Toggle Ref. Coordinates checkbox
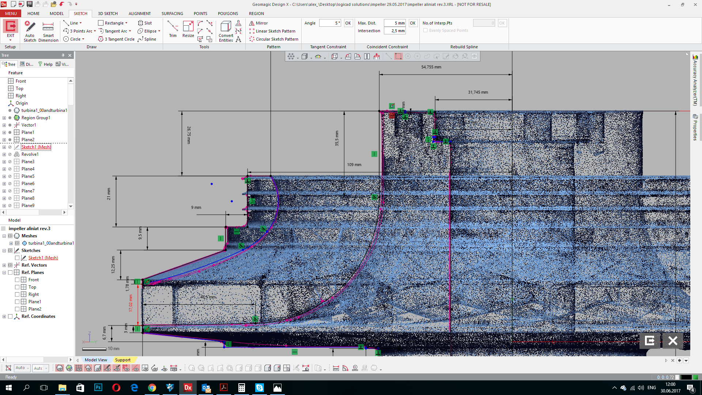The width and height of the screenshot is (702, 395). [x=10, y=316]
